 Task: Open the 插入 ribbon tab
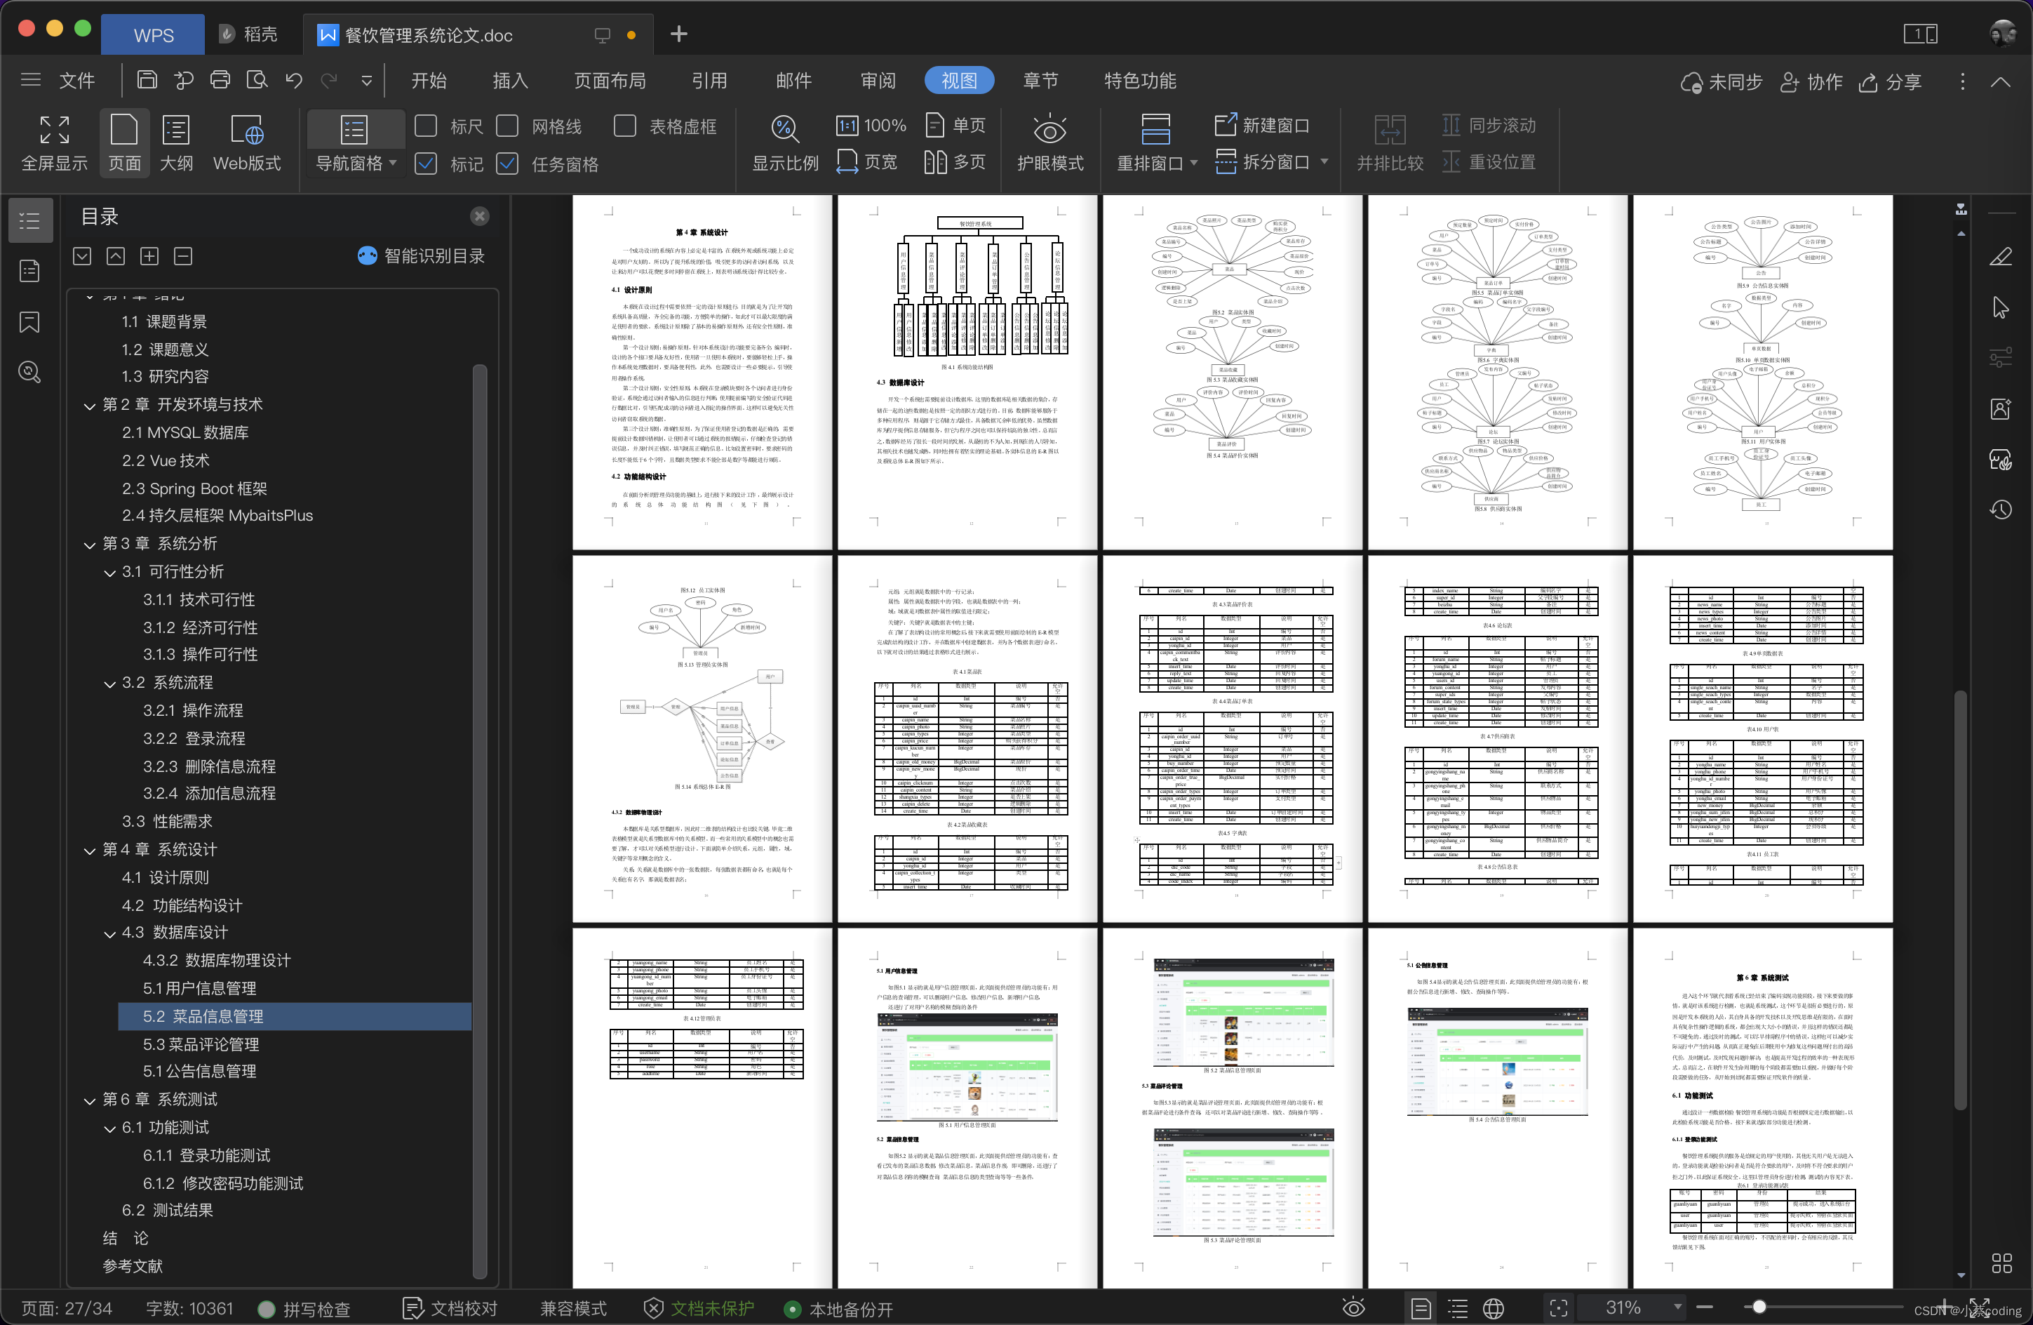point(510,80)
